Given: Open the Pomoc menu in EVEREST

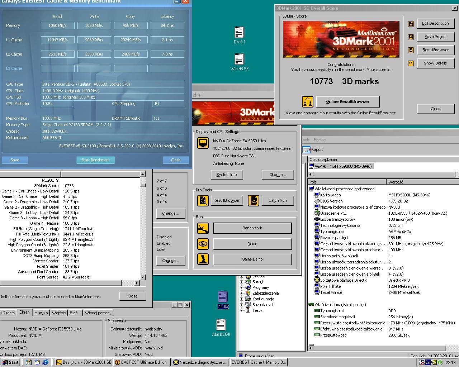Looking at the screenshot, I should click(320, 140).
